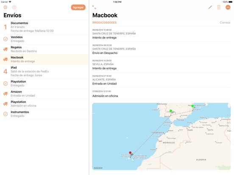The height and width of the screenshot is (175, 234).
Task: Expand detail view to full screen
Action: click(x=94, y=7)
